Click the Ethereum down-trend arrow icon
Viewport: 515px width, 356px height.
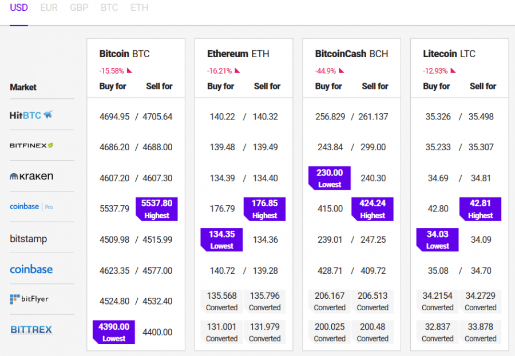pos(237,70)
